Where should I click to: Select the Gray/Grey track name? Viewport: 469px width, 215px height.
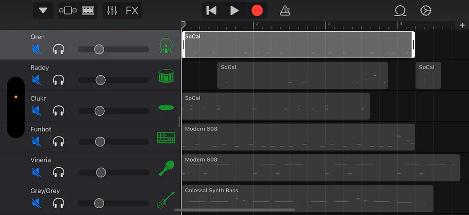[x=45, y=191]
